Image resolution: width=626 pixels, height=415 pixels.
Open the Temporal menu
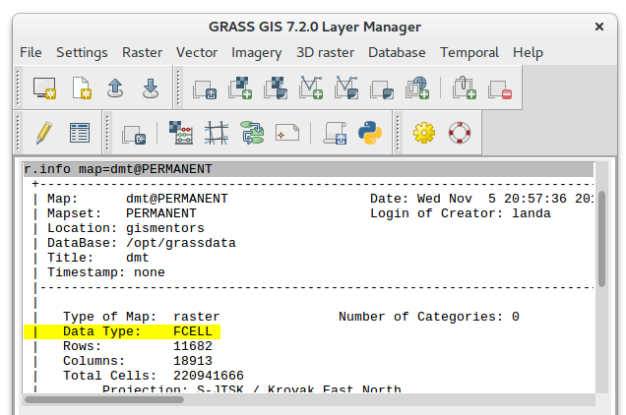[469, 53]
